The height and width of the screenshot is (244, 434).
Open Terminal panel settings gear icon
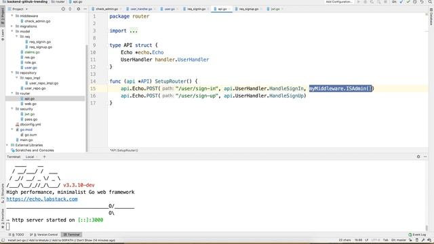(x=418, y=157)
